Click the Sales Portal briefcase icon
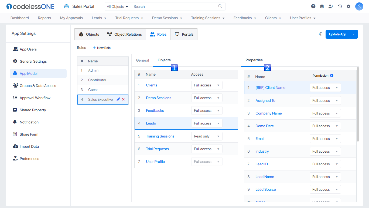This screenshot has height=208, width=369. [66, 6]
